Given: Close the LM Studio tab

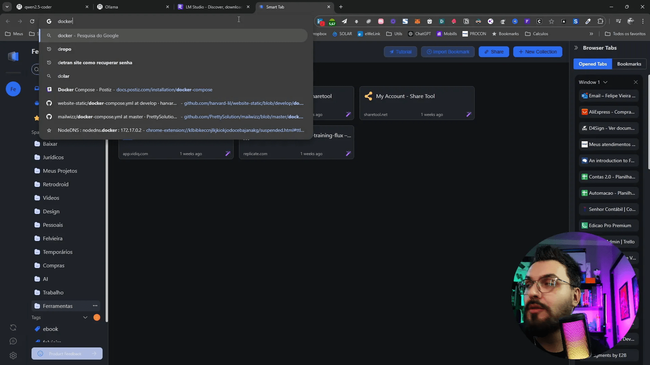Looking at the screenshot, I should pos(248,7).
